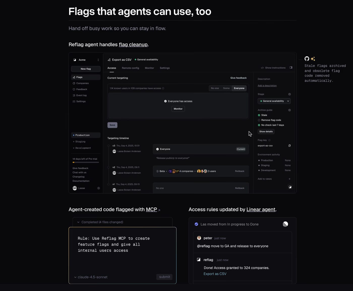Click Add a description link
This screenshot has height=291, width=353.
point(267,86)
